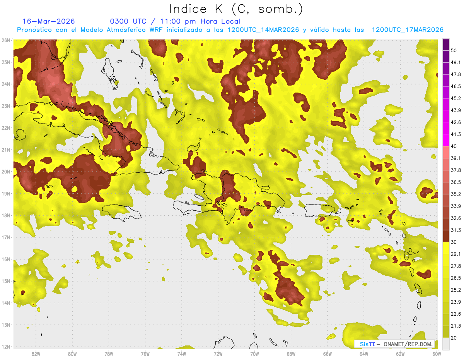Click the longitude label "64W"

pos(364,354)
